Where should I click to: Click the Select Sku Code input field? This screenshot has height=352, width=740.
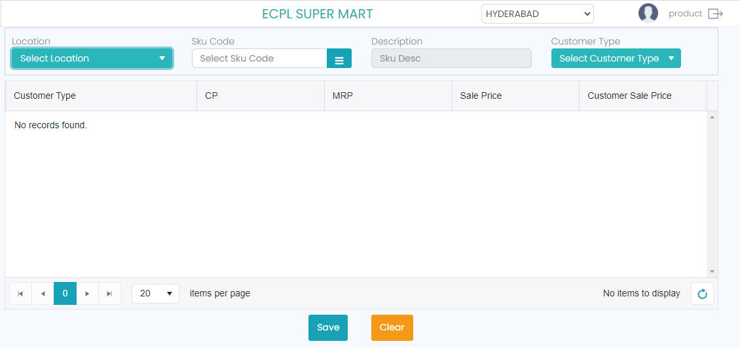[x=259, y=58]
